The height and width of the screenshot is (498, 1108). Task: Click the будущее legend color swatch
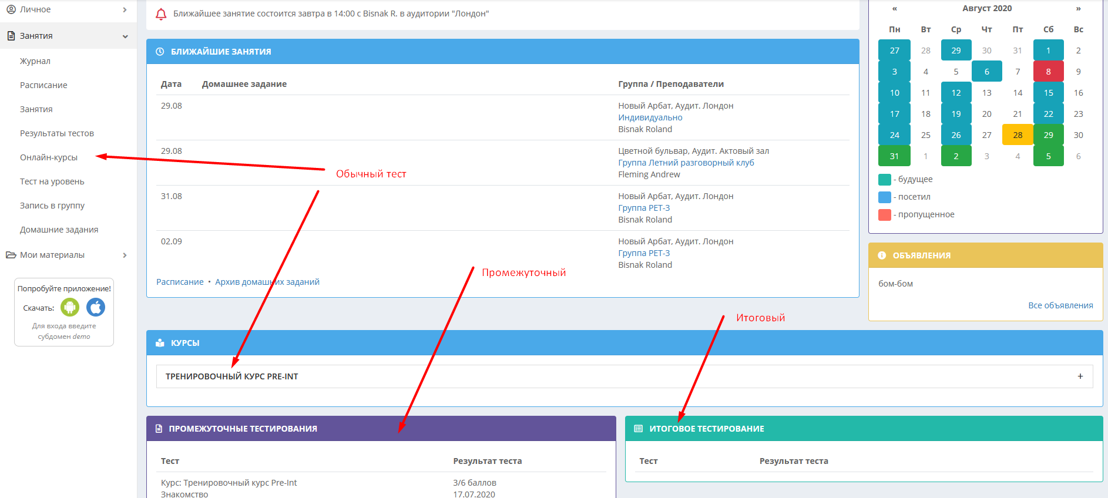click(885, 179)
